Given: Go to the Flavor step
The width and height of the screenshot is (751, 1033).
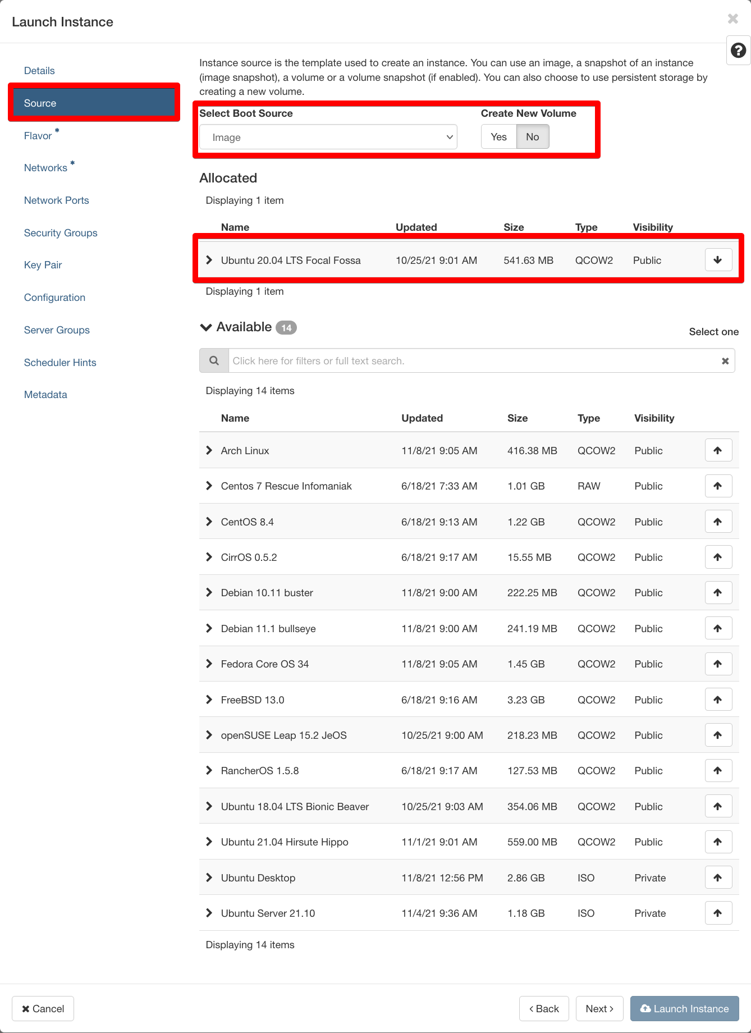Looking at the screenshot, I should point(38,136).
